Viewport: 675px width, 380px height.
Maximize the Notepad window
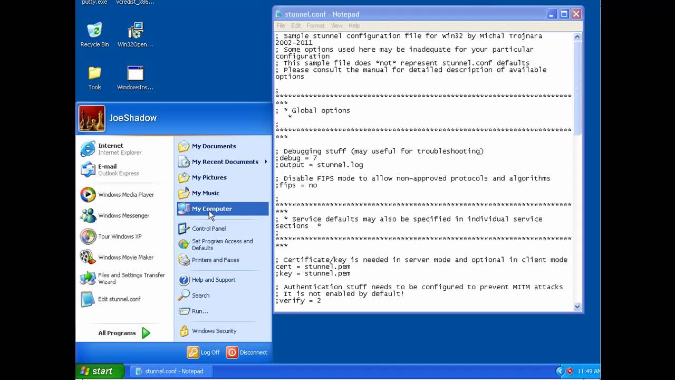coord(564,14)
